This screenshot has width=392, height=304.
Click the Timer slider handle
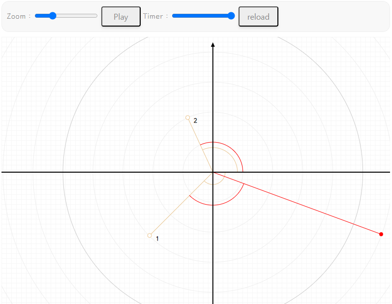[x=231, y=16]
